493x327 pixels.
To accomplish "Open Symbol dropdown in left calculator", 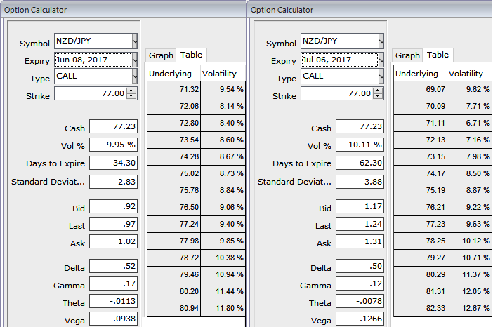I will click(135, 41).
